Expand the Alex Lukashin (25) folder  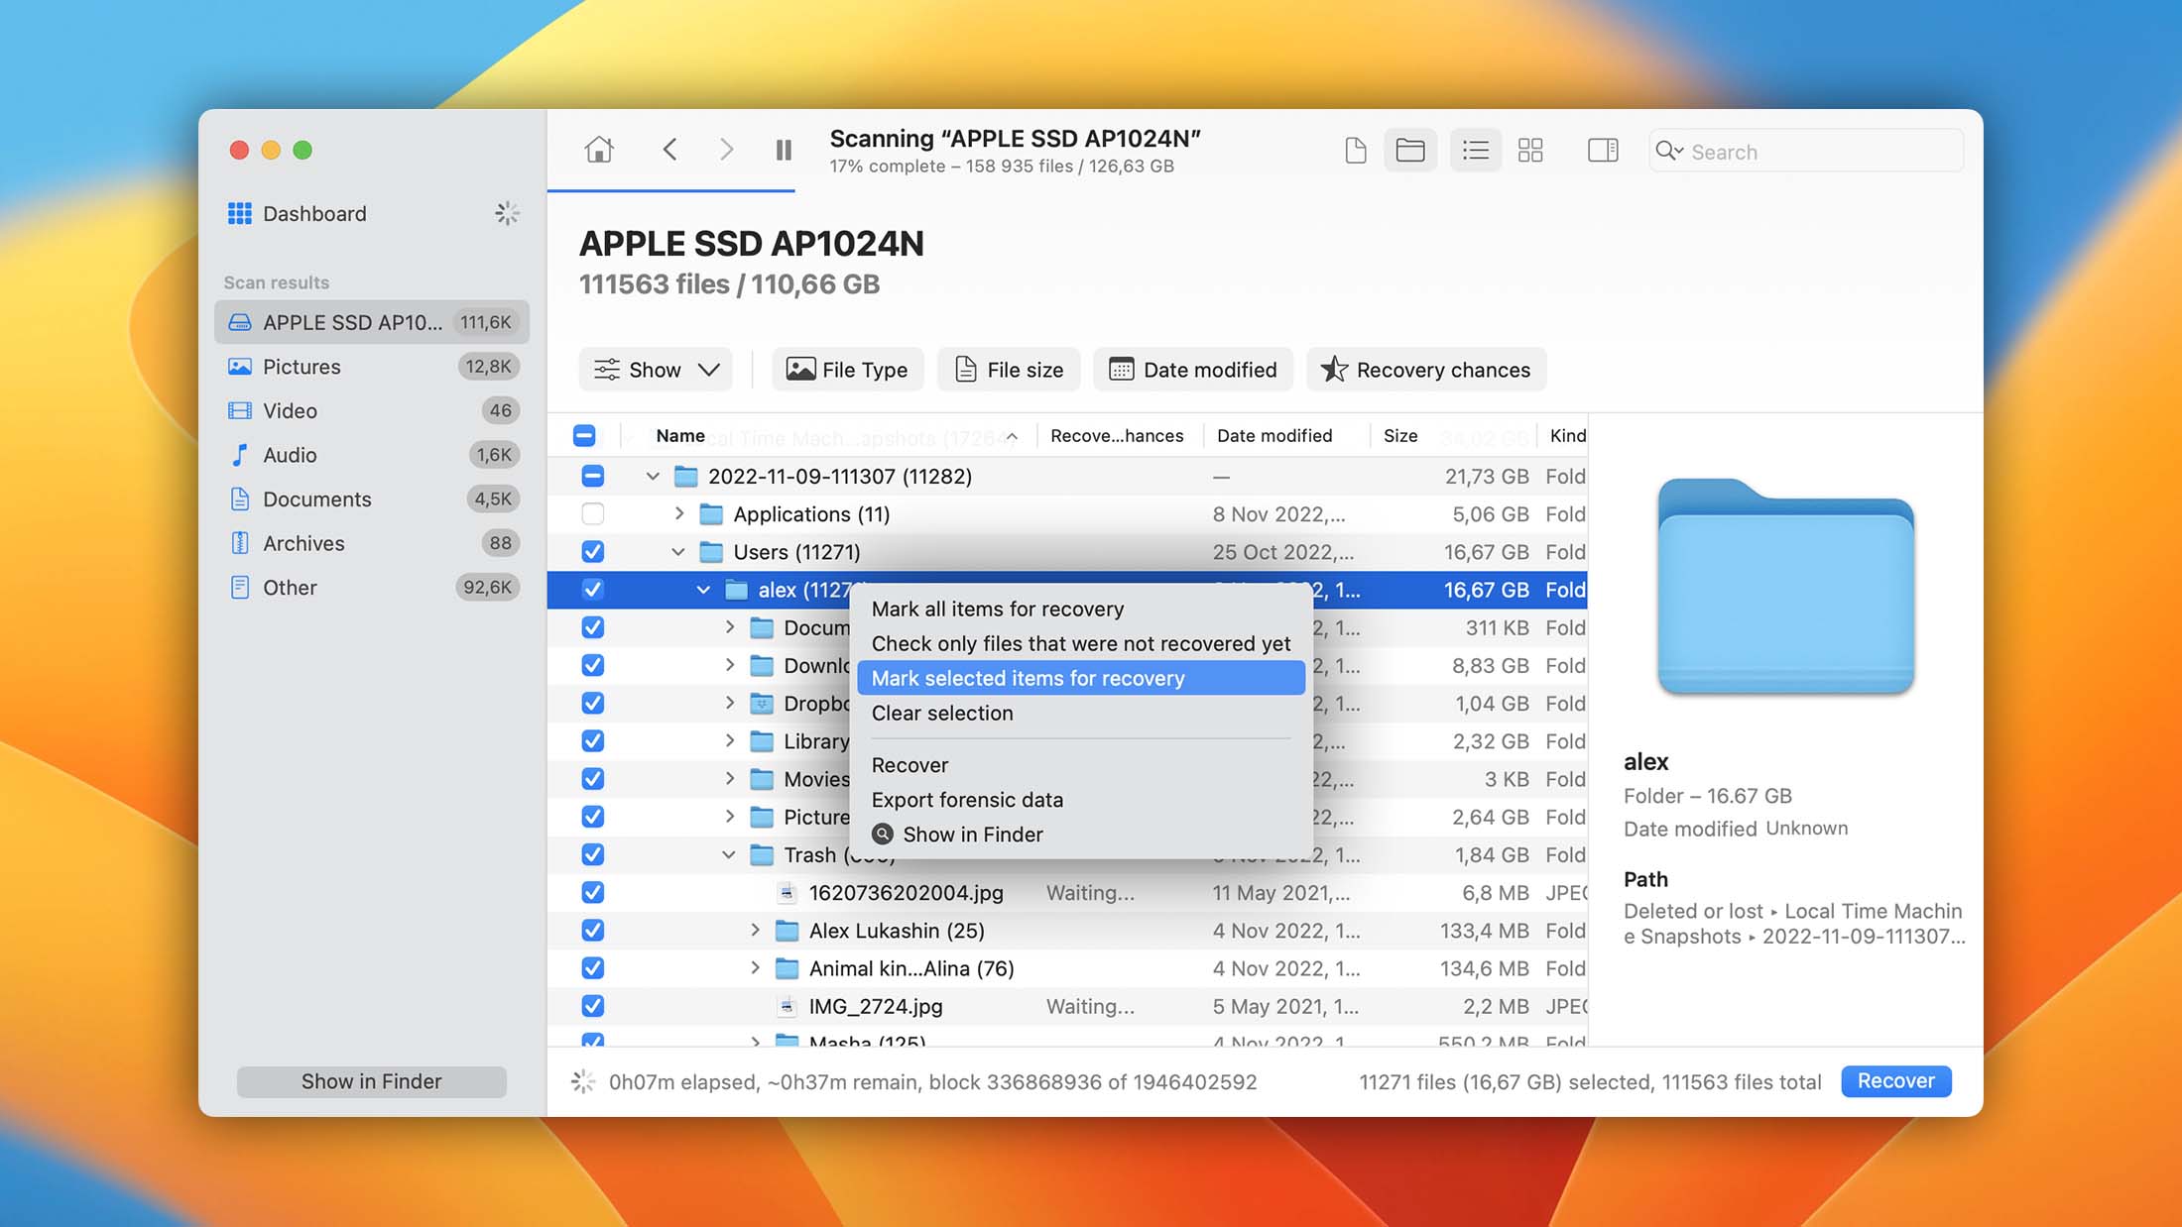755,931
